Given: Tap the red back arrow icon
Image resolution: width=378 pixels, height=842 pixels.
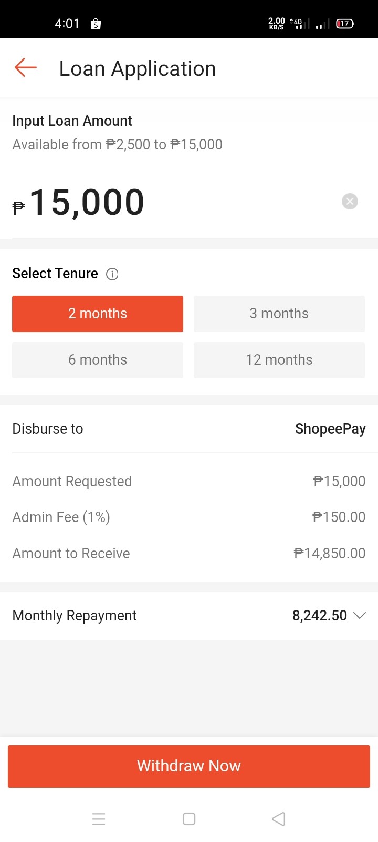Looking at the screenshot, I should [25, 68].
